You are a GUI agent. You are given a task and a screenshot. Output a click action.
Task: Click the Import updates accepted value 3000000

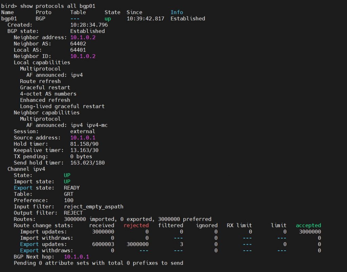310,232
